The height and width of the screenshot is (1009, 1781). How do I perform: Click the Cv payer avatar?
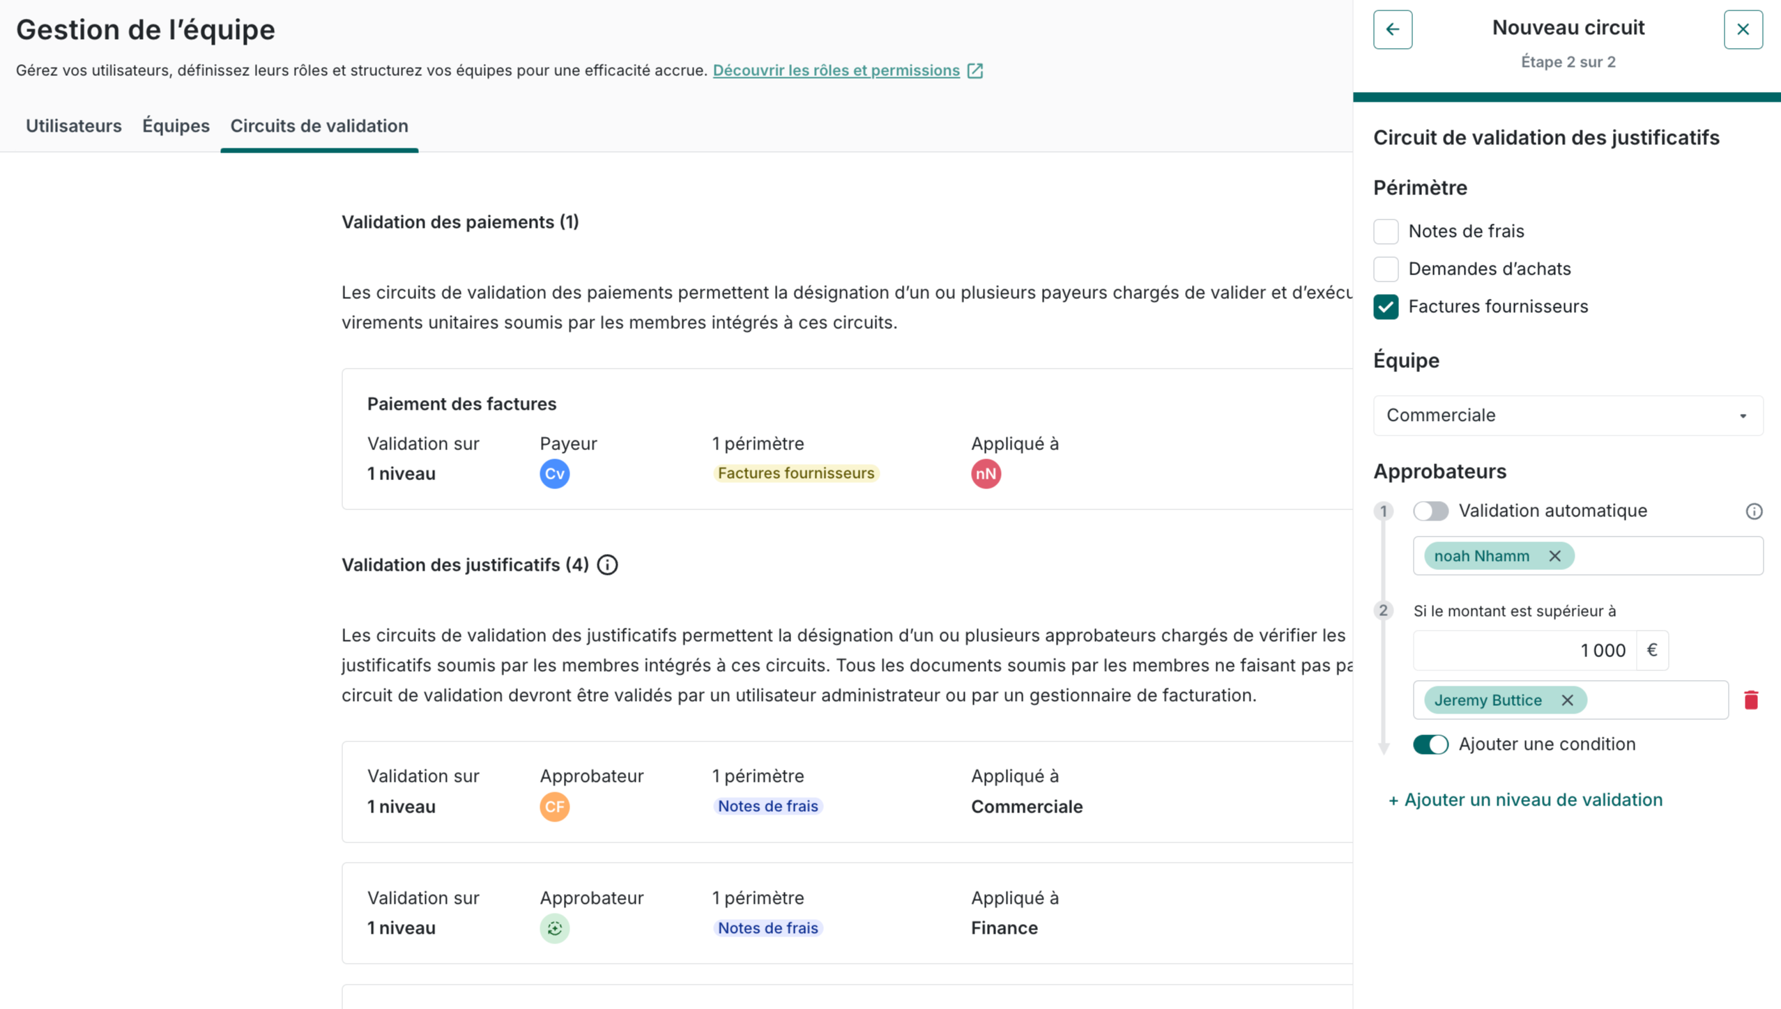[x=554, y=474]
